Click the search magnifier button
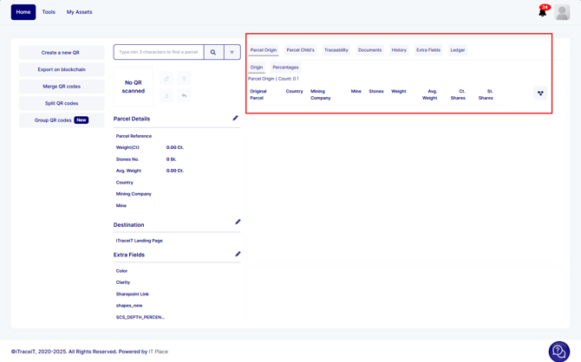The width and height of the screenshot is (581, 362). (213, 53)
